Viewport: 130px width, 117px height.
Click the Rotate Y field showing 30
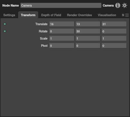[x=88, y=31]
